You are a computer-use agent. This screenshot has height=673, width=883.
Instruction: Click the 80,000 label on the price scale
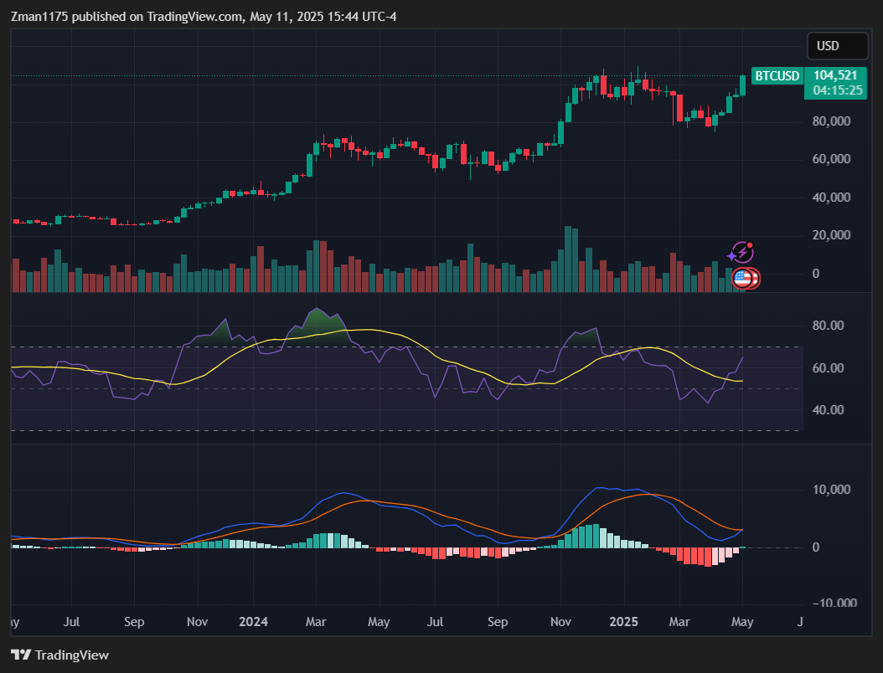[x=831, y=121]
